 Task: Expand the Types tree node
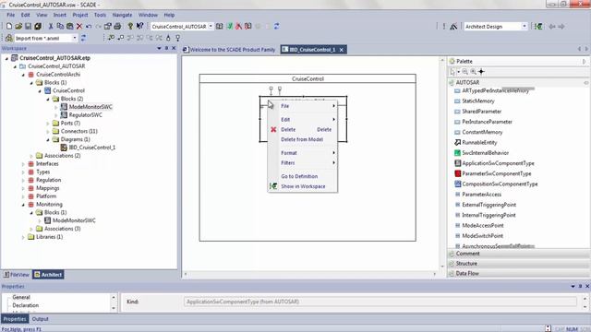pos(23,172)
